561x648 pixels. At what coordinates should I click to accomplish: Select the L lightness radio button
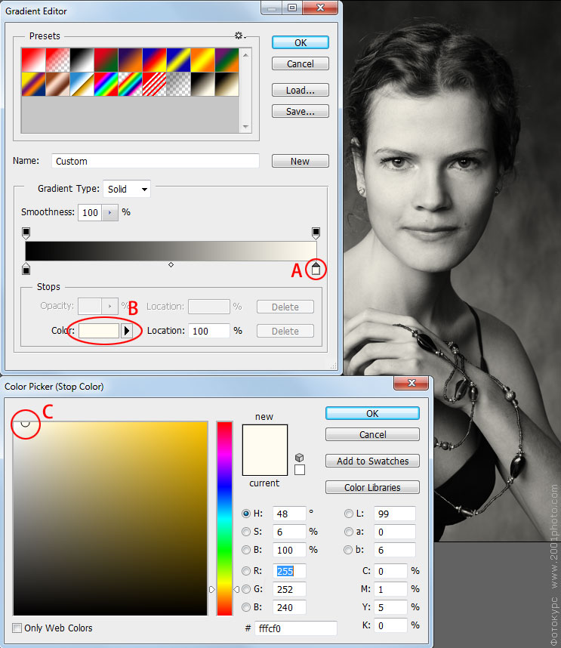[349, 514]
